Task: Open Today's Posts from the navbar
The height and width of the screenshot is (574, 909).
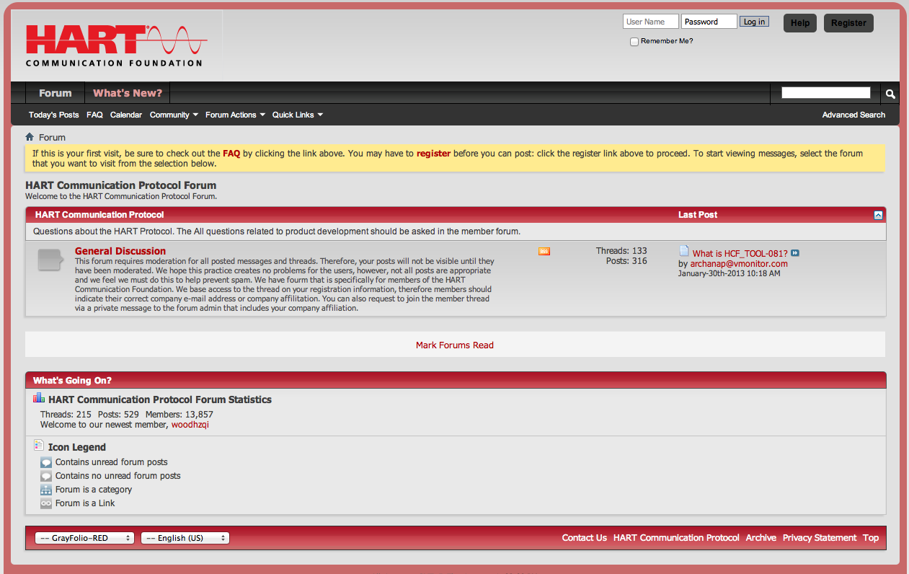Action: pos(54,115)
